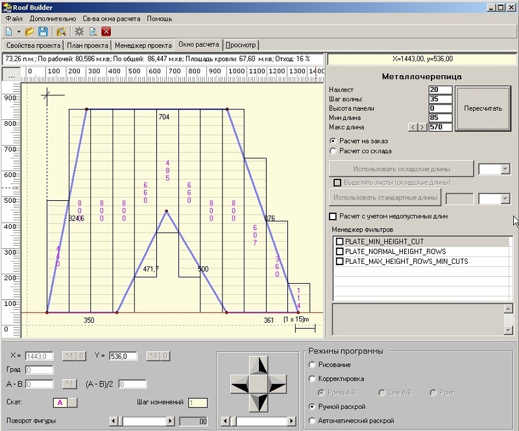Image resolution: width=519 pixels, height=431 pixels.
Task: Click the up arrow on the direction pad
Action: click(x=258, y=365)
